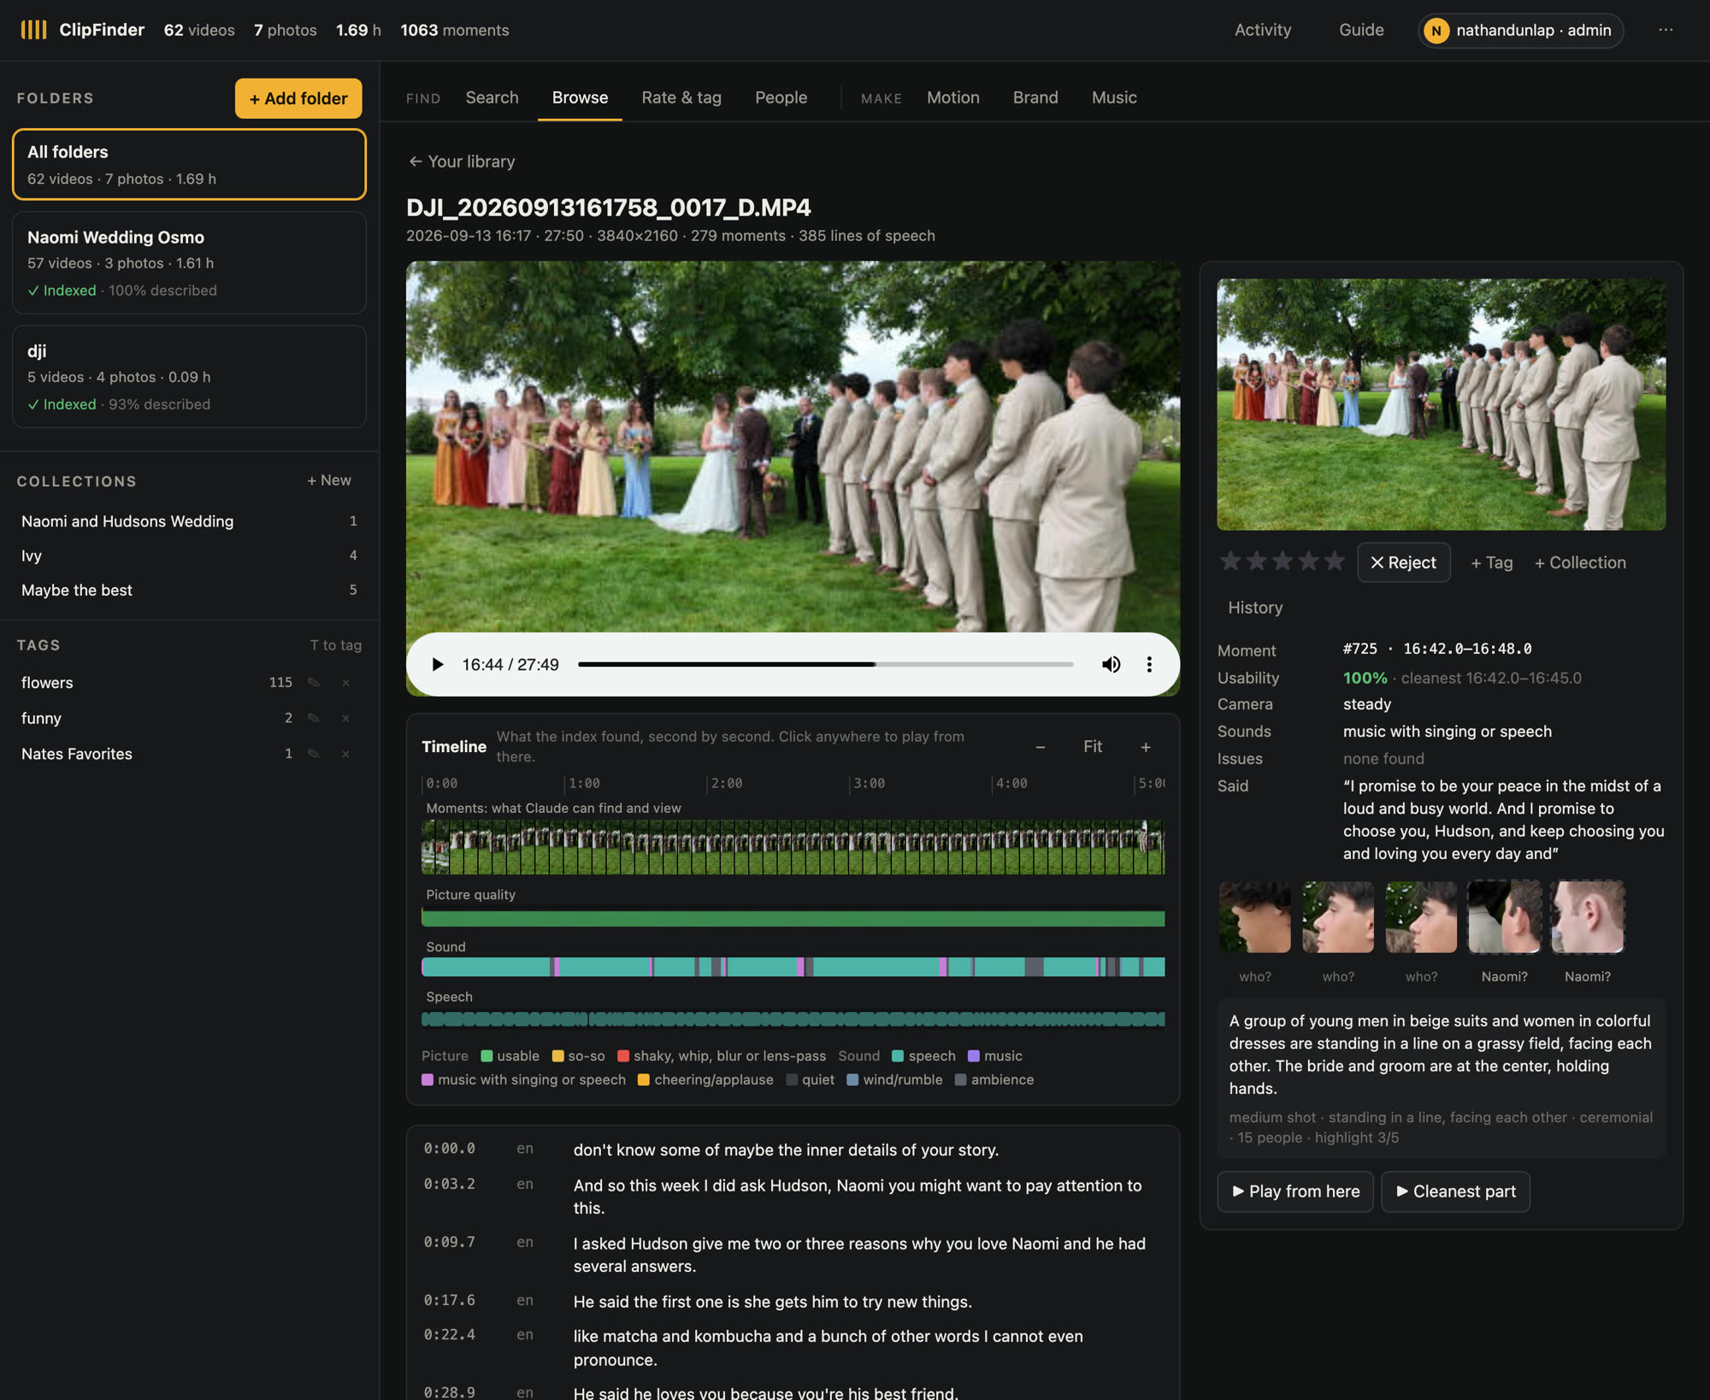Click the Moments thumbnail strip in timeline
This screenshot has height=1400, width=1710.
pos(793,847)
